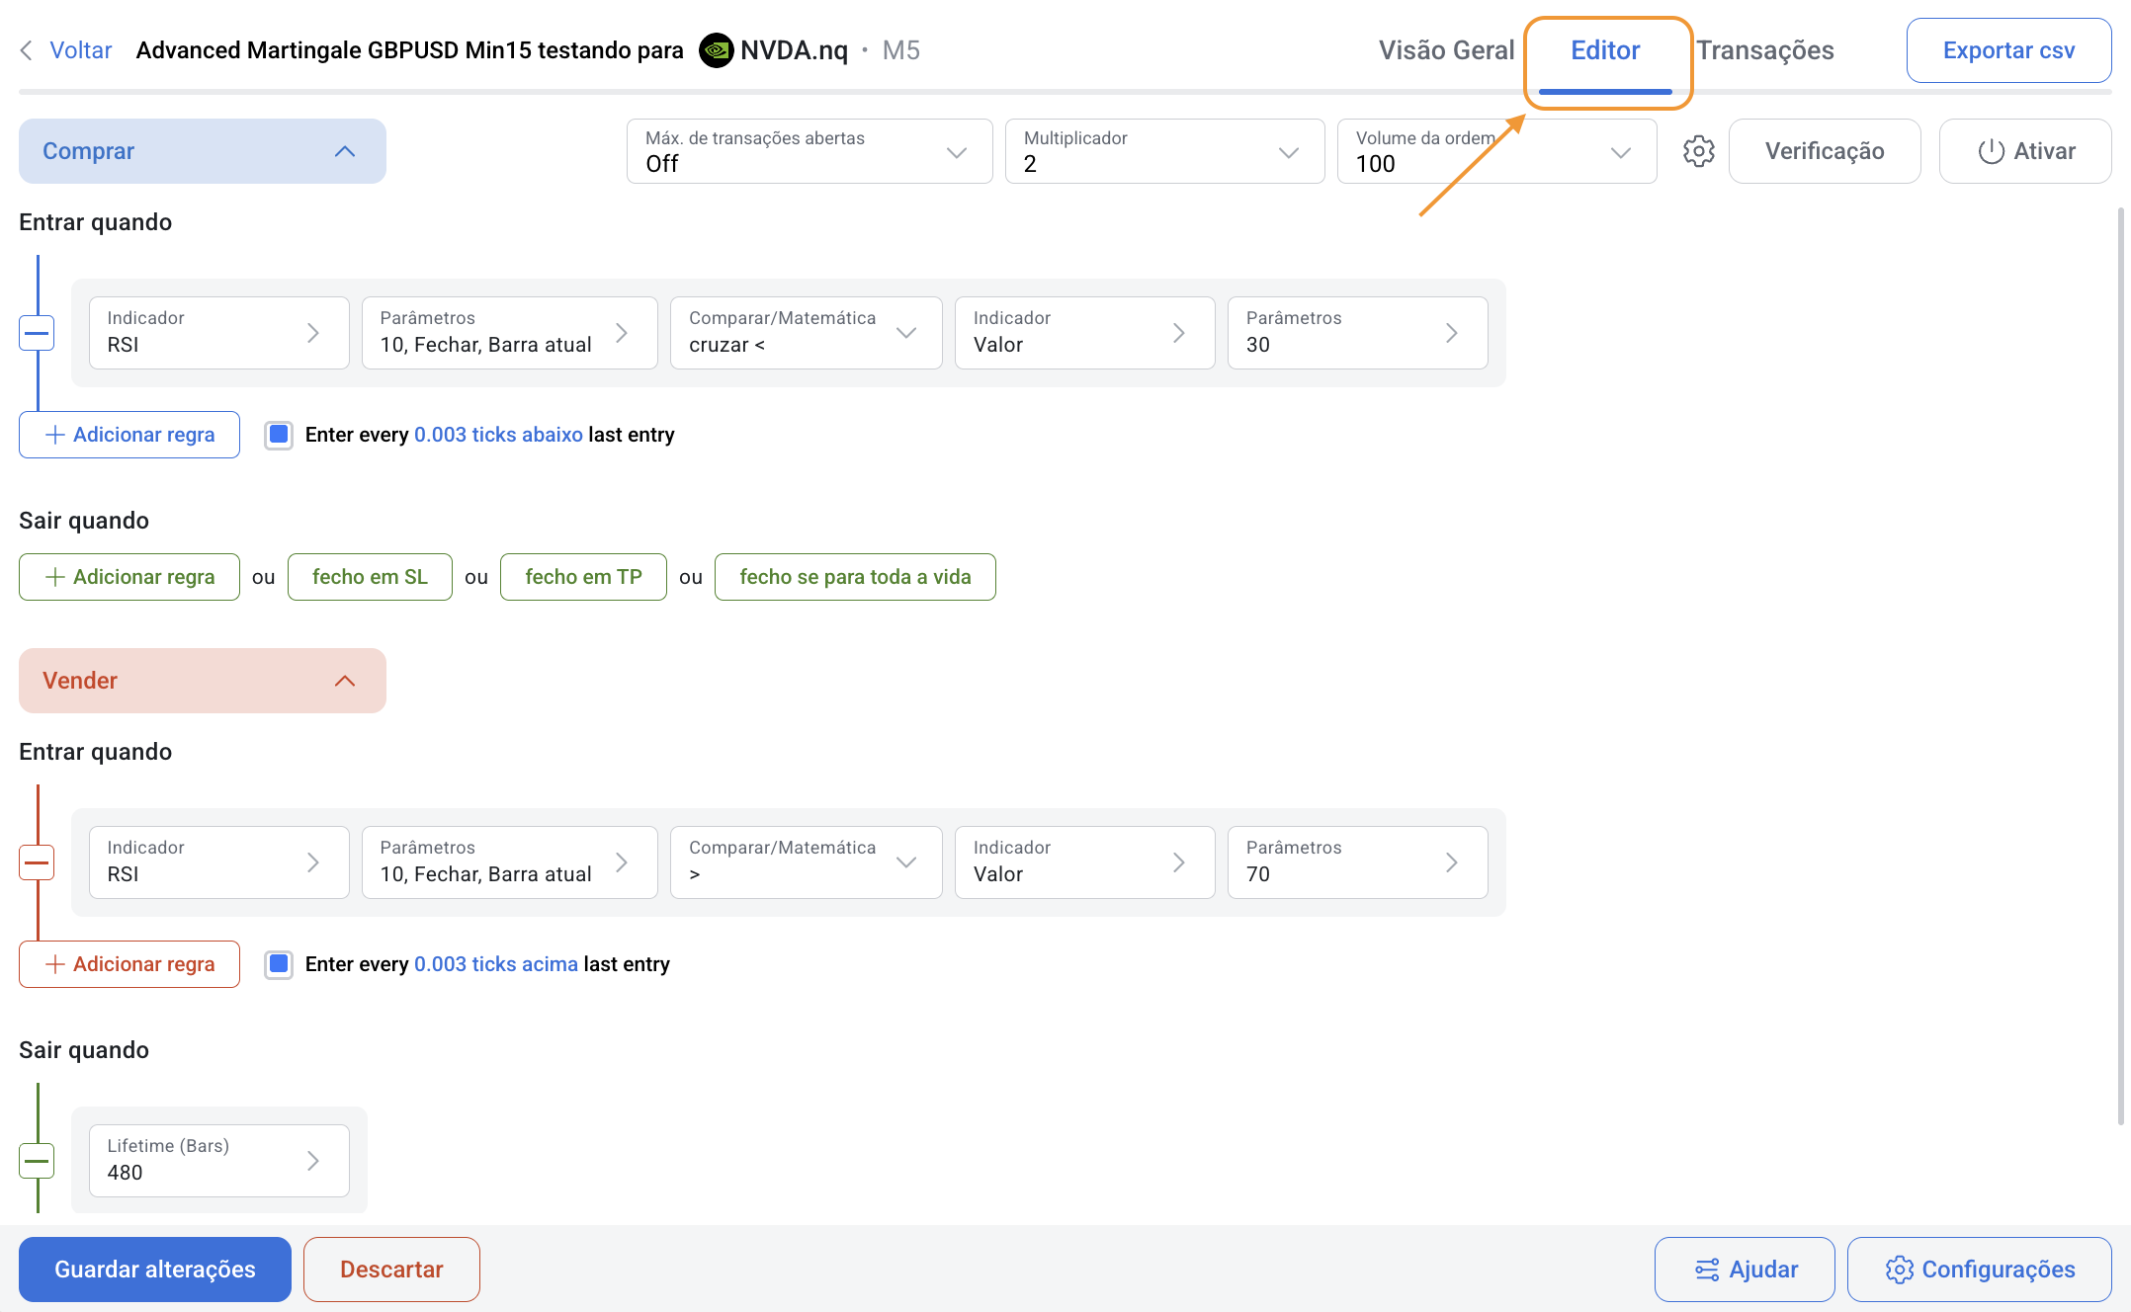Switch to the Visão Geral tab
Screen dimensions: 2131x1312
point(1446,50)
